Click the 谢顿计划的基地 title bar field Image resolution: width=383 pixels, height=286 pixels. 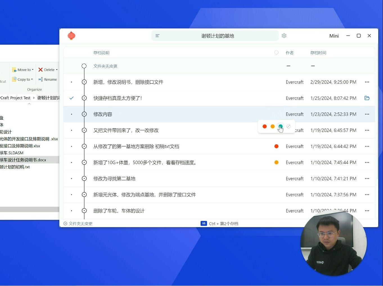215,36
